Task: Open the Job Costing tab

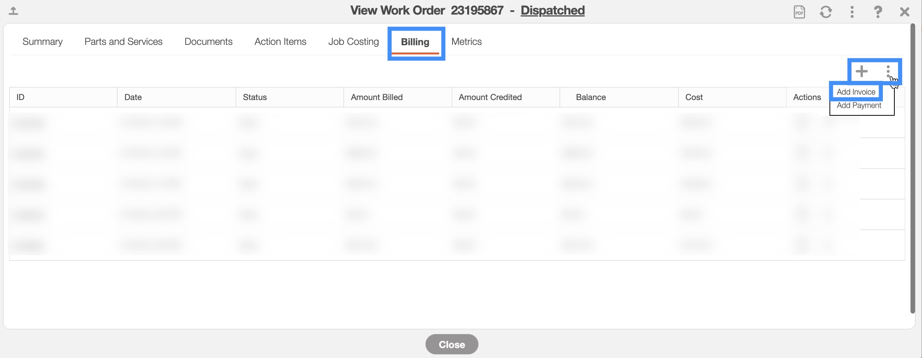Action: tap(353, 41)
